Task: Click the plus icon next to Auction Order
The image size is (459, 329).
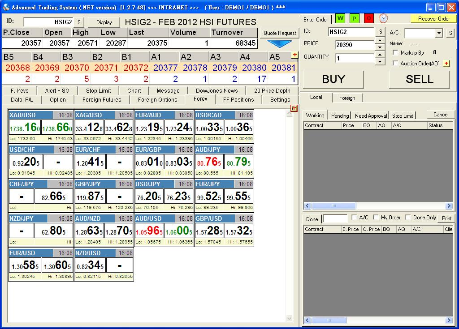Action: pyautogui.click(x=446, y=64)
